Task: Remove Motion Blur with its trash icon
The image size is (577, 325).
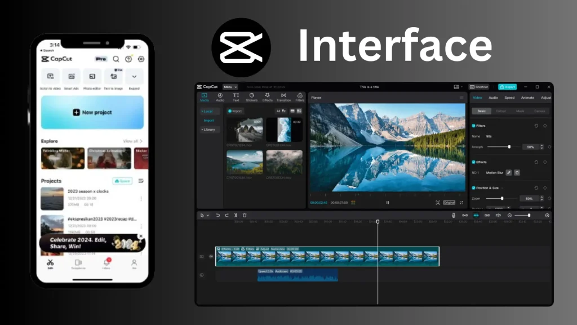Action: [517, 173]
